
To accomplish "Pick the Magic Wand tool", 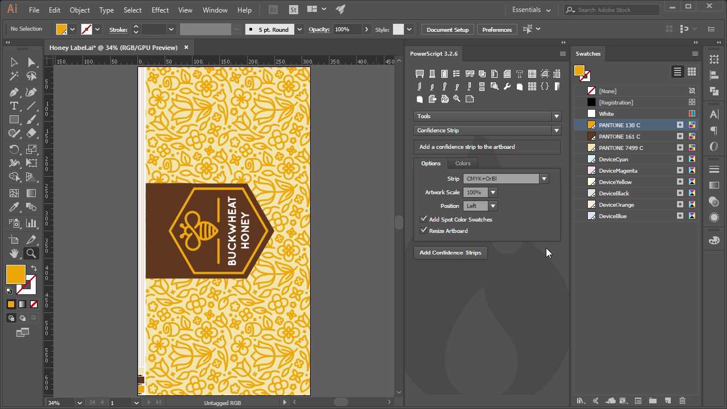I will tap(14, 76).
